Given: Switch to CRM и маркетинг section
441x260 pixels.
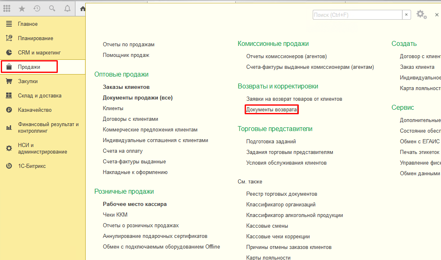Looking at the screenshot, I should click(39, 52).
